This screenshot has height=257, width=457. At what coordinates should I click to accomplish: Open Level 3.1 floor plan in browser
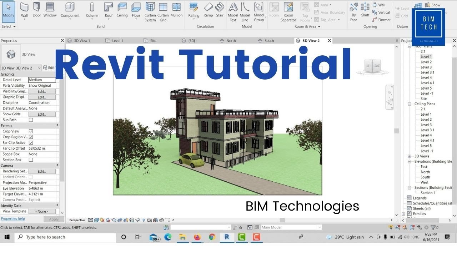point(427,72)
